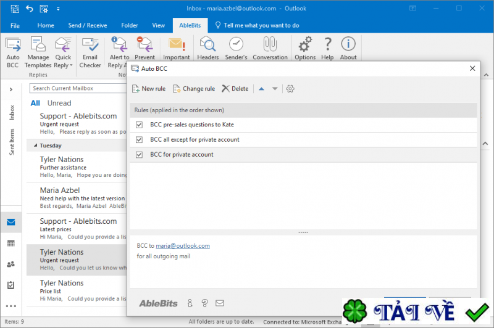Click the Tell me what you want to do box
This screenshot has height=328, width=494.
[261, 25]
